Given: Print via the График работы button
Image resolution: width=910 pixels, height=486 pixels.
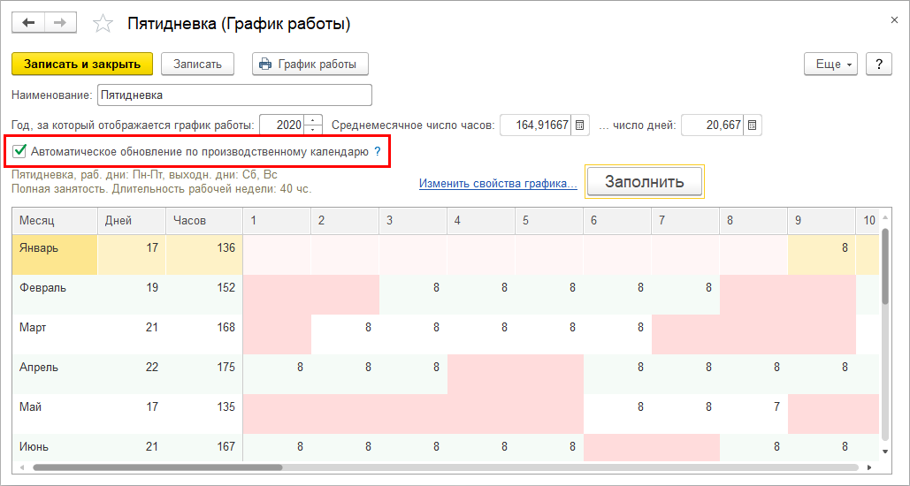Looking at the screenshot, I should 310,65.
